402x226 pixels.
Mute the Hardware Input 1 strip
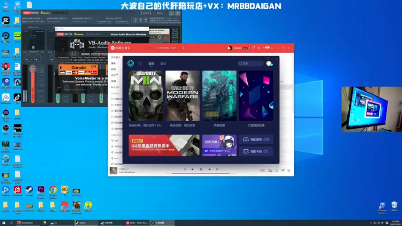pyautogui.click(x=41, y=101)
